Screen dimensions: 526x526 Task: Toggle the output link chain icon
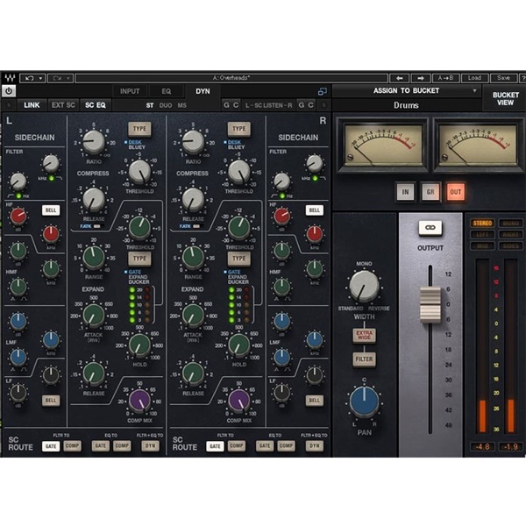coord(430,227)
